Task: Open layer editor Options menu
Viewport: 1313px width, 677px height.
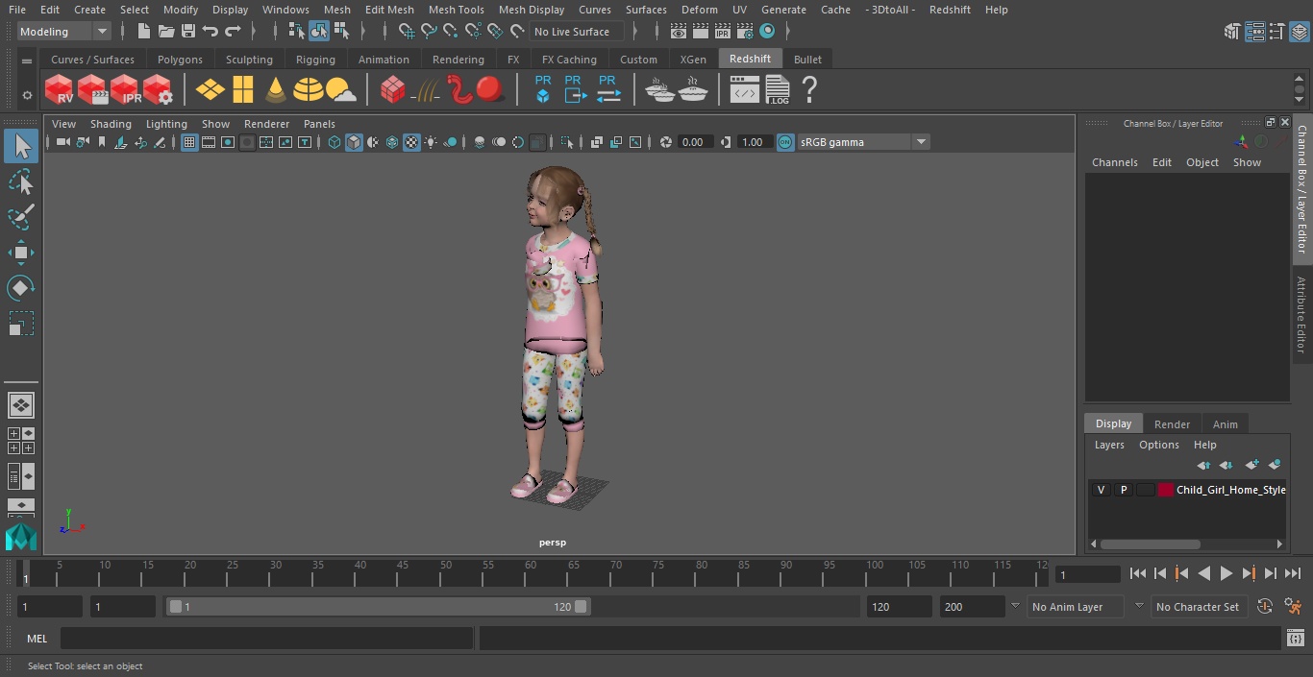Action: [1158, 445]
